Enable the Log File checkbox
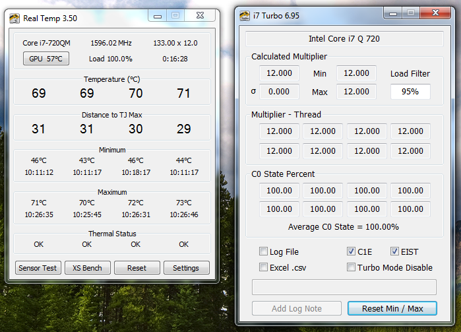This screenshot has height=332, width=461. 263,251
